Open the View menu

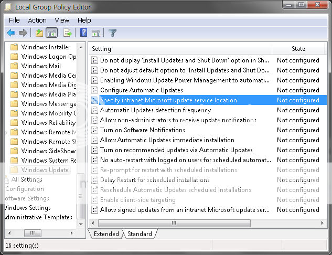coord(62,20)
